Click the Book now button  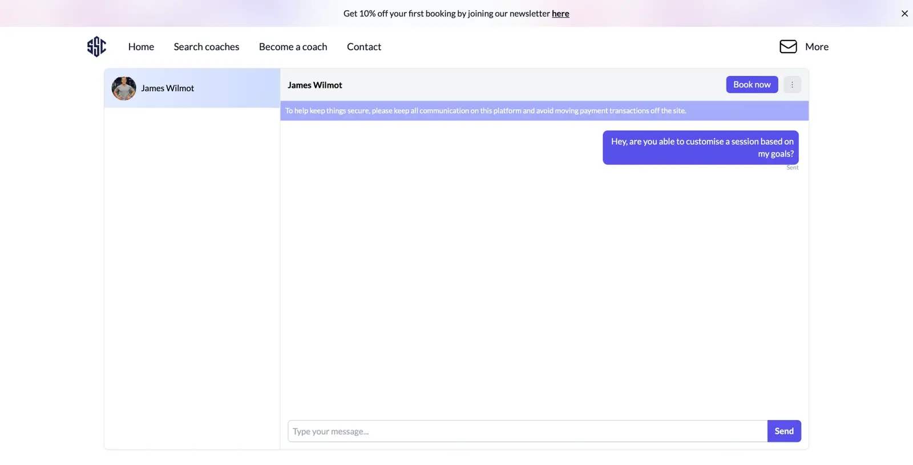pos(752,84)
